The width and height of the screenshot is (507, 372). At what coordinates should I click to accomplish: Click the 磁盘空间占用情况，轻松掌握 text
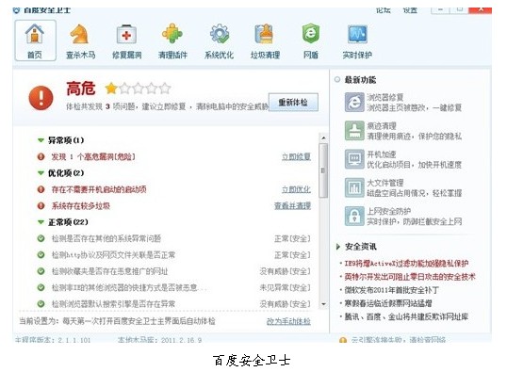coord(415,193)
